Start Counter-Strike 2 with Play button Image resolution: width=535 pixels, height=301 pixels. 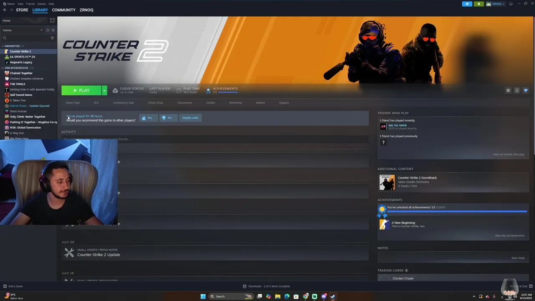click(x=82, y=90)
